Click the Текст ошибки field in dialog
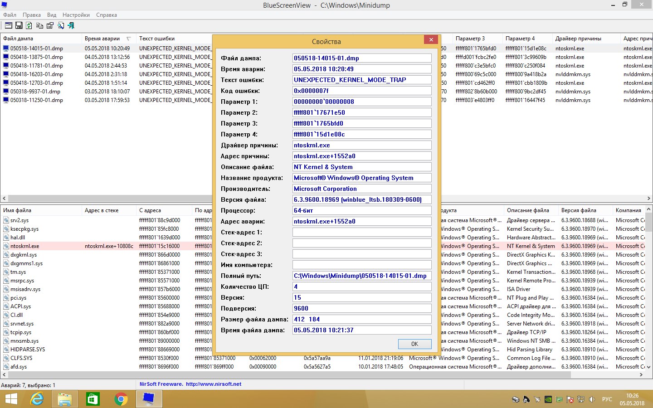The height and width of the screenshot is (408, 653). tap(361, 80)
